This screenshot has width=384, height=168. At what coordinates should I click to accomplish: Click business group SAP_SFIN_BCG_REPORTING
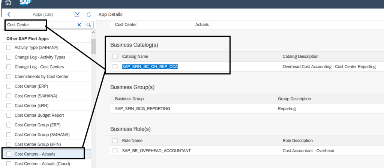coord(142,108)
